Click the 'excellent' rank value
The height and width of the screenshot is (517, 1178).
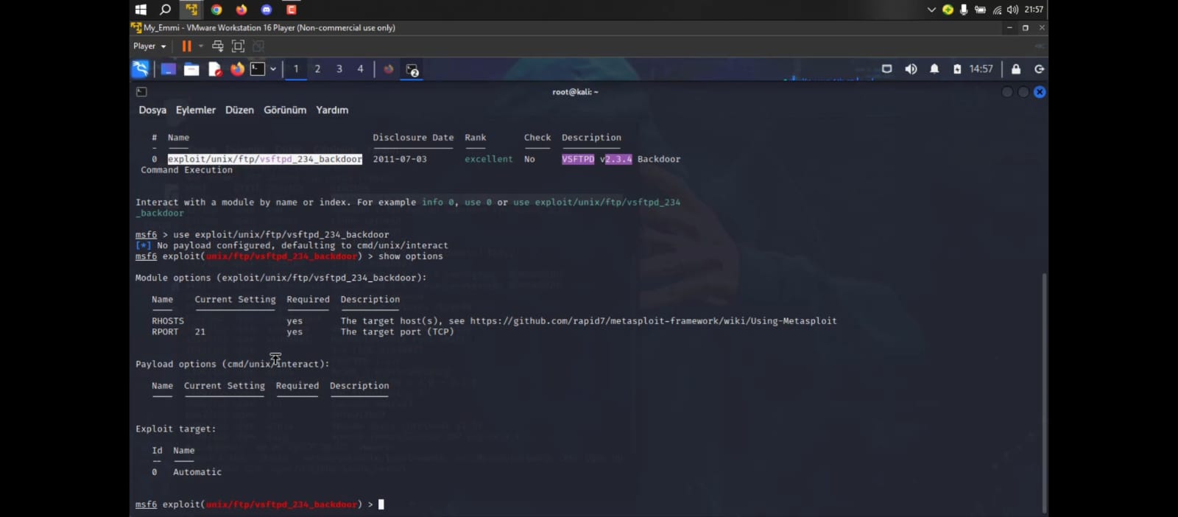pos(489,159)
